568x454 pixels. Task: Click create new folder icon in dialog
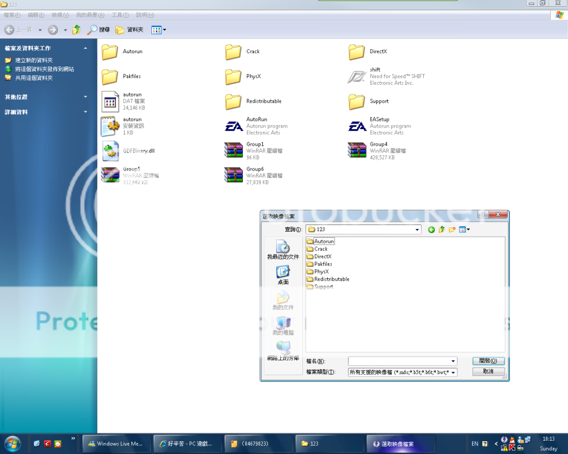coord(452,229)
